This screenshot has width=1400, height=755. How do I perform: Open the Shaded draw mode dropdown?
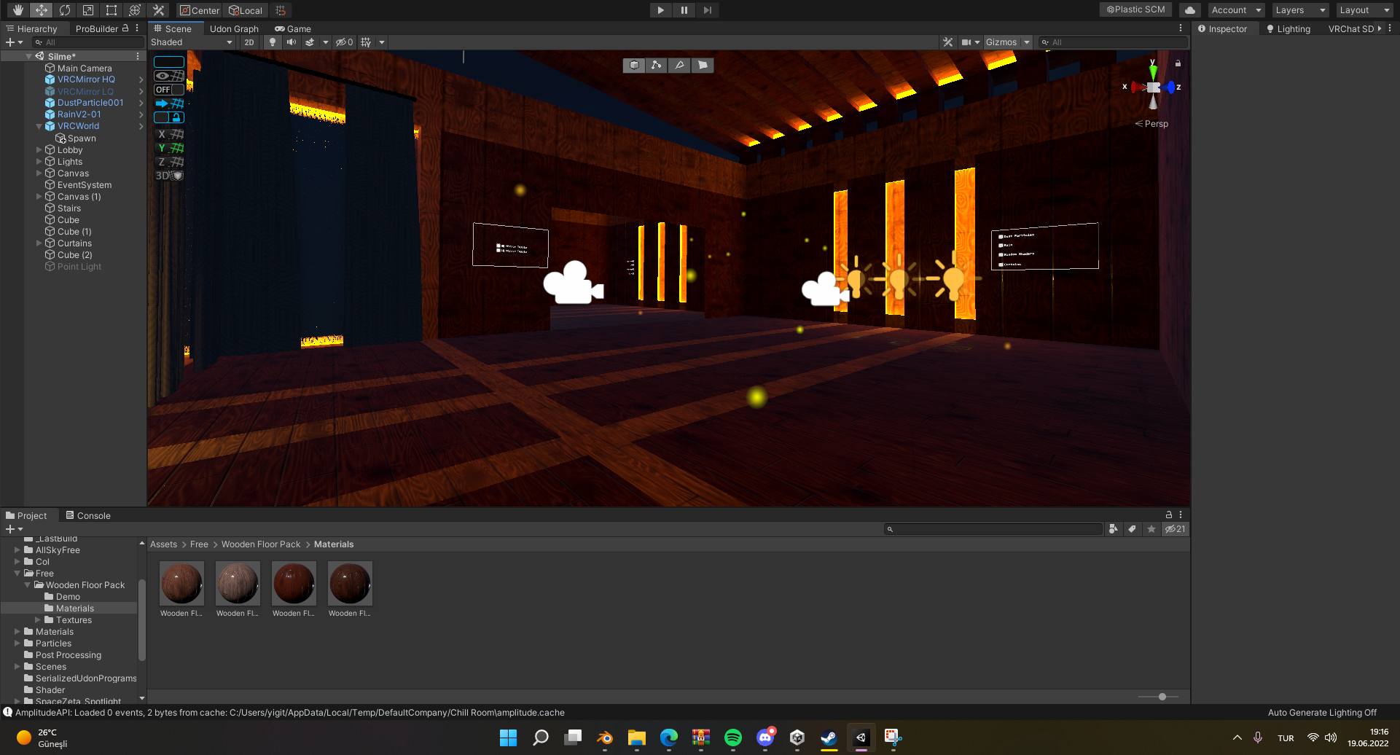click(192, 42)
